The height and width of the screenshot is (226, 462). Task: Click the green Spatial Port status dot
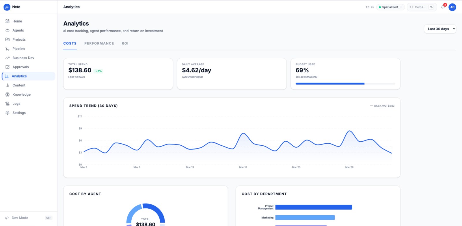pos(380,7)
